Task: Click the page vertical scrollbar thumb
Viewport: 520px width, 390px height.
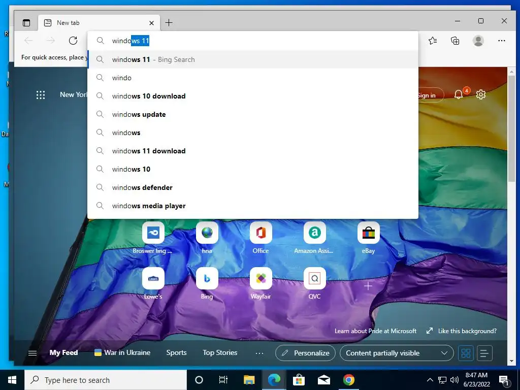Action: pyautogui.click(x=511, y=128)
